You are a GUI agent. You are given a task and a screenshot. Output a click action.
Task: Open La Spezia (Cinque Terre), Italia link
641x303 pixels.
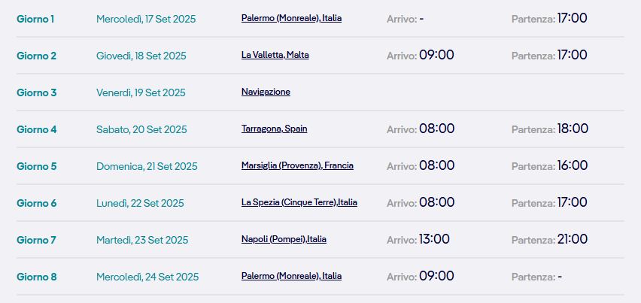coord(299,202)
